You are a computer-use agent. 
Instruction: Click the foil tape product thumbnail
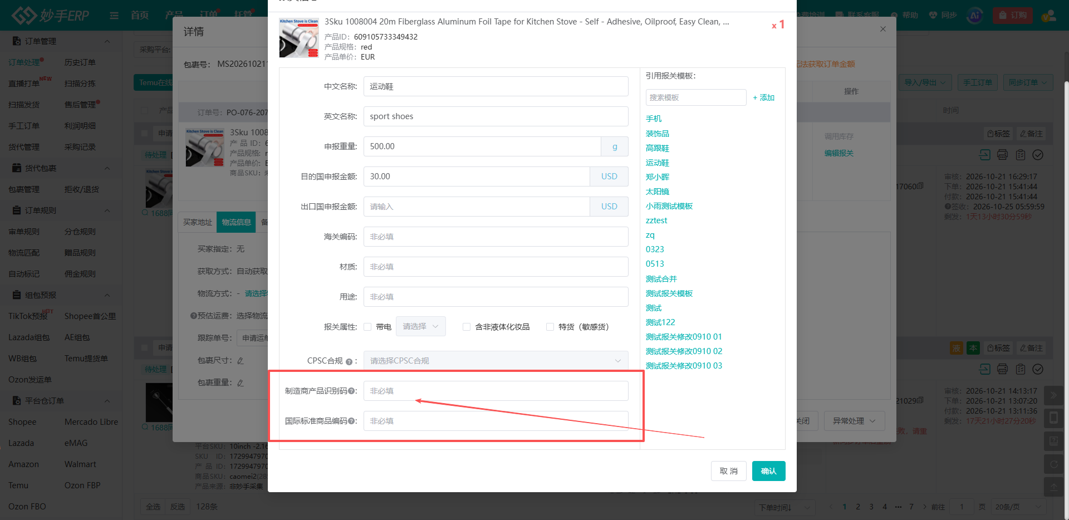299,38
